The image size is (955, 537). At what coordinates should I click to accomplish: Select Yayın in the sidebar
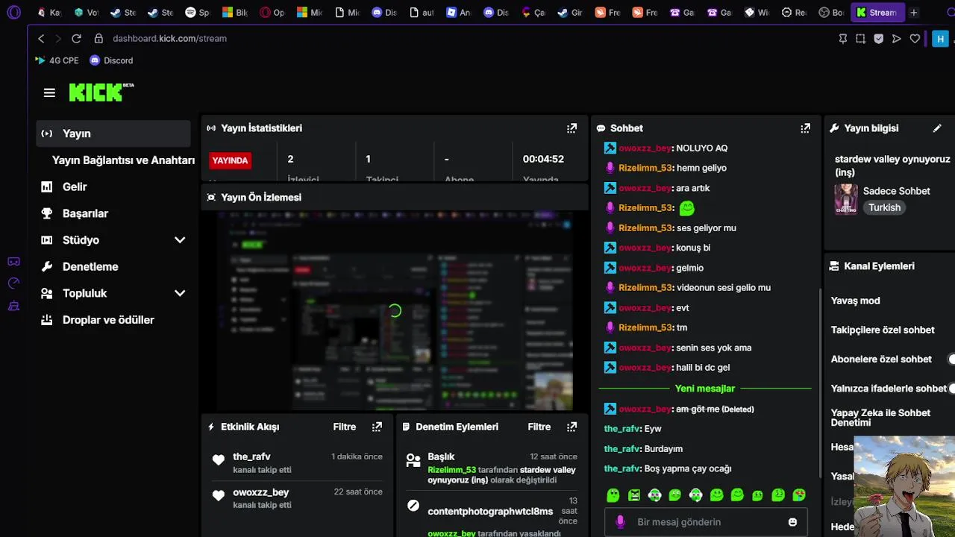click(113, 134)
